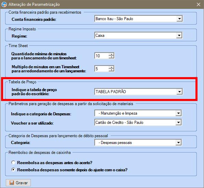Expand the Despesas pessoais Categoria dropdown
This screenshot has height=188, width=204.
[178, 143]
